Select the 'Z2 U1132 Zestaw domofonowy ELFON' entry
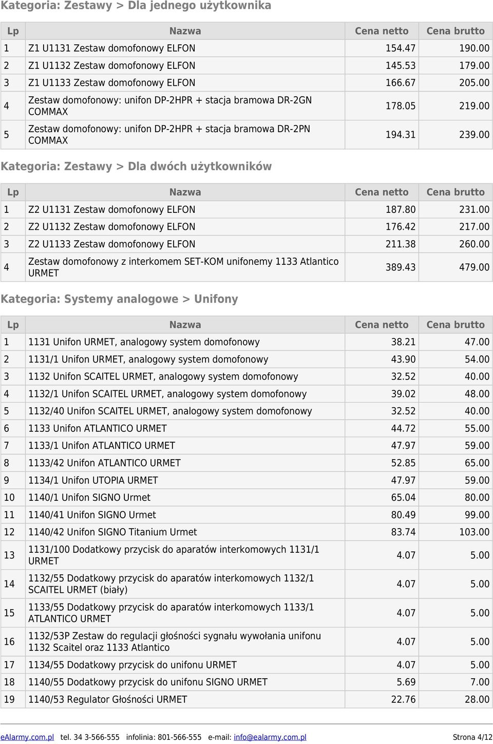The width and height of the screenshot is (493, 744). tap(112, 227)
